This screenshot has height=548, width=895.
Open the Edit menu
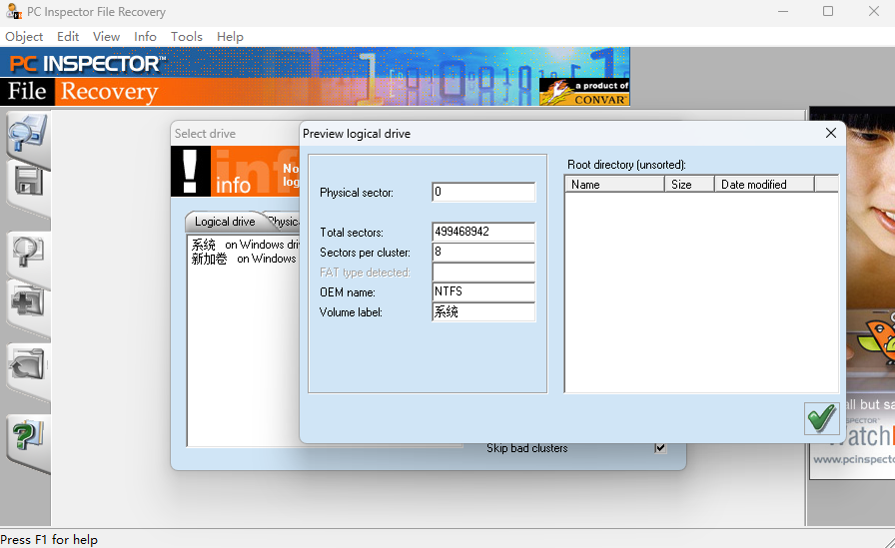pyautogui.click(x=68, y=37)
